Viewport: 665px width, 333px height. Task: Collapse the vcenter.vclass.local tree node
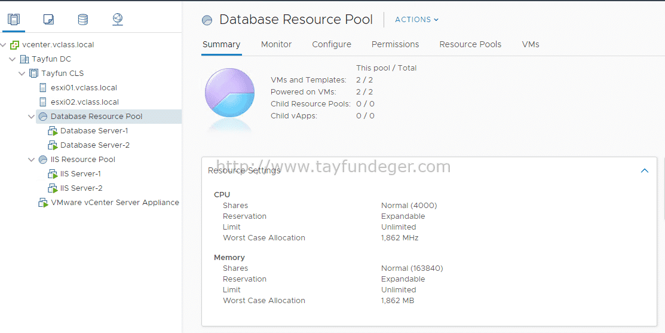4,45
